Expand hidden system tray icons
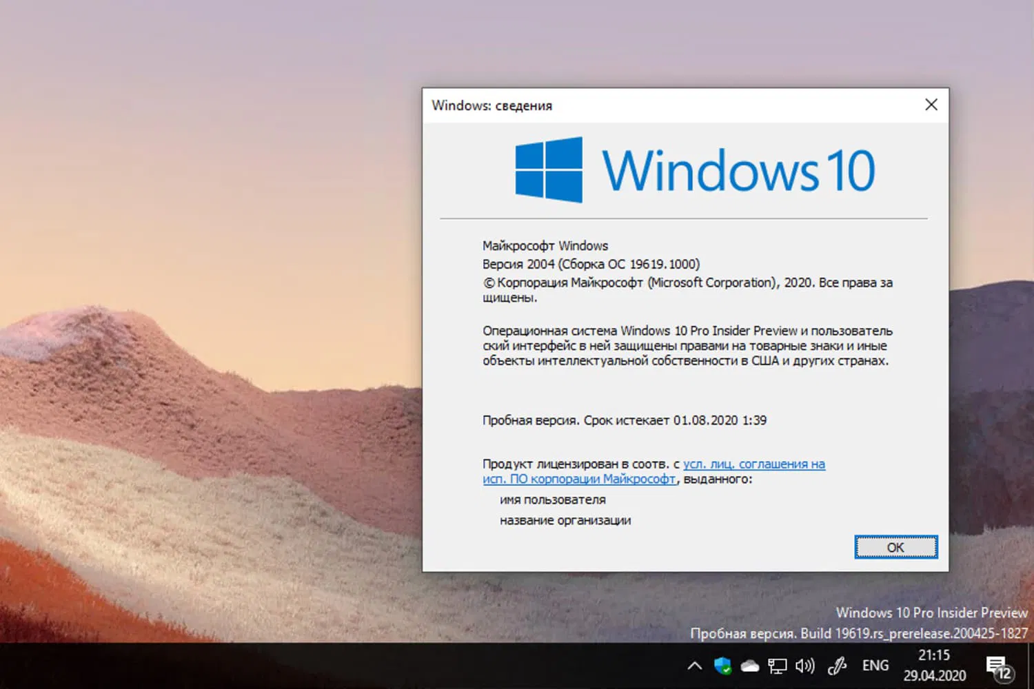The image size is (1034, 689). [x=694, y=665]
